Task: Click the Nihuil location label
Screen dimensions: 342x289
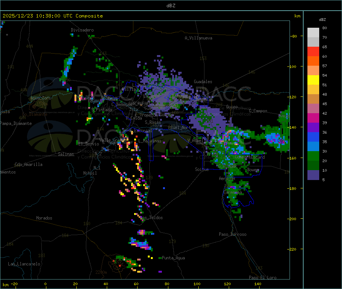Action: tap(90, 173)
